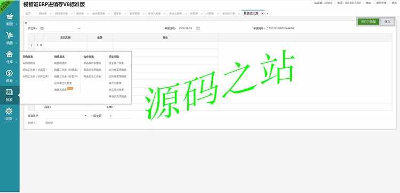Open 销售利润表 with the orange badge
400x193 pixels.
(60, 90)
